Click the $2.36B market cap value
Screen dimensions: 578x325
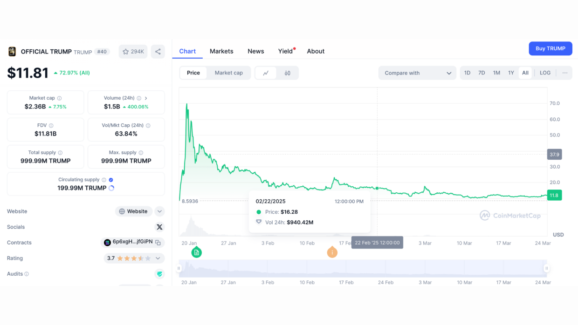(35, 107)
